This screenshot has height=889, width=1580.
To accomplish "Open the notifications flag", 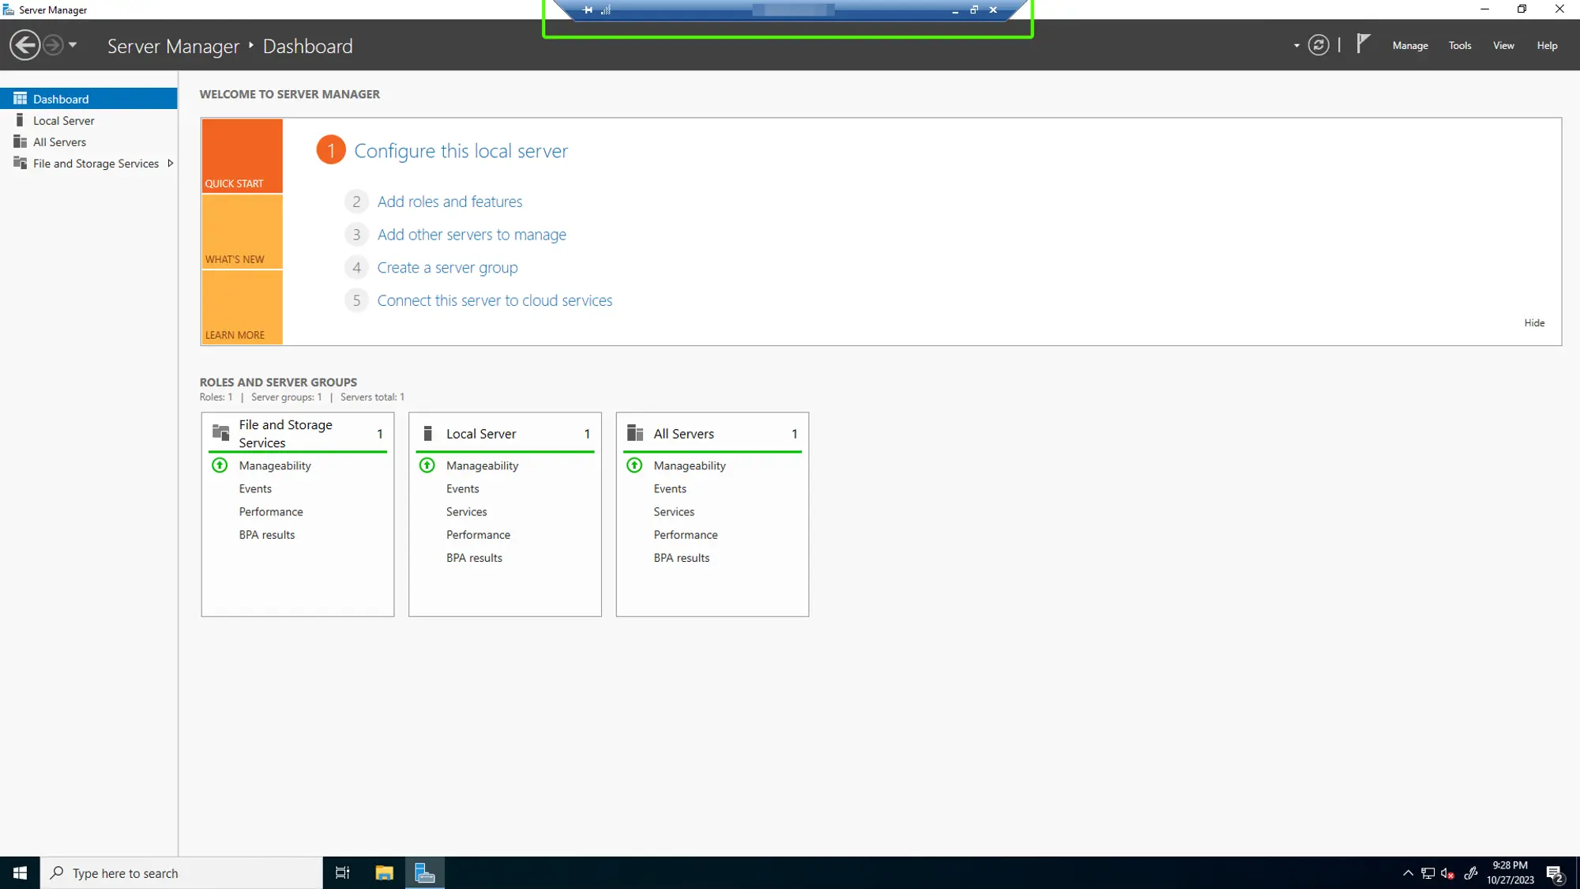I will [1362, 43].
